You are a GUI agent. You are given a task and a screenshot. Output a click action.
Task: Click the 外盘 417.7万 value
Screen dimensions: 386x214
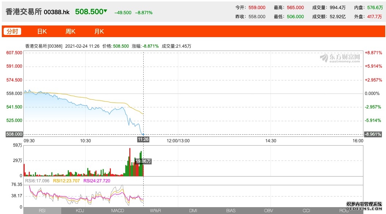coord(374,17)
